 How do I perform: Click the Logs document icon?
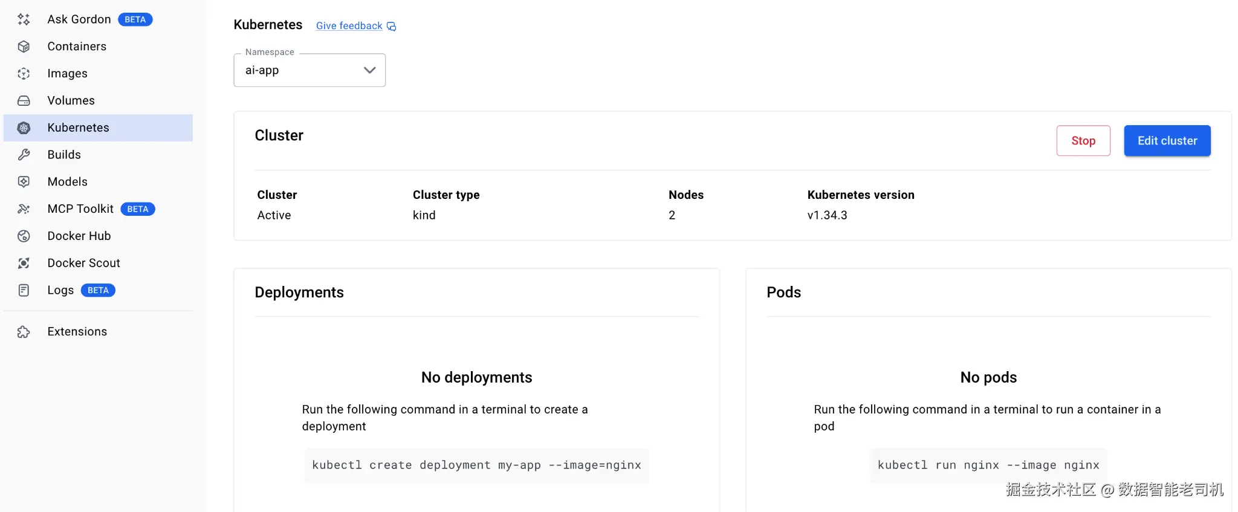pyautogui.click(x=24, y=290)
